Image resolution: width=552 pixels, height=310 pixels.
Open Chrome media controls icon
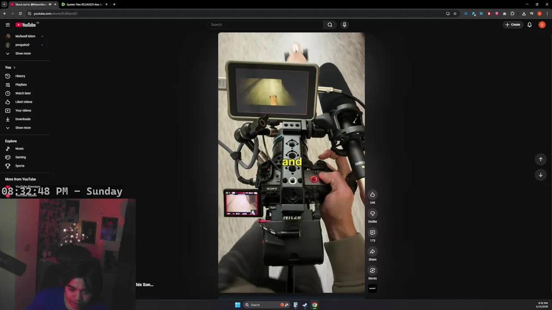pos(532,13)
